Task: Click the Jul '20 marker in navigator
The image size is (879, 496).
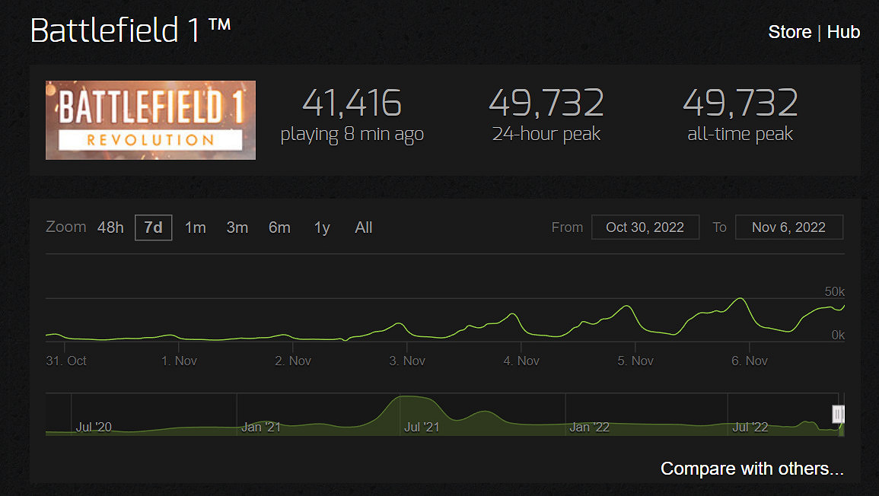Action: (94, 427)
